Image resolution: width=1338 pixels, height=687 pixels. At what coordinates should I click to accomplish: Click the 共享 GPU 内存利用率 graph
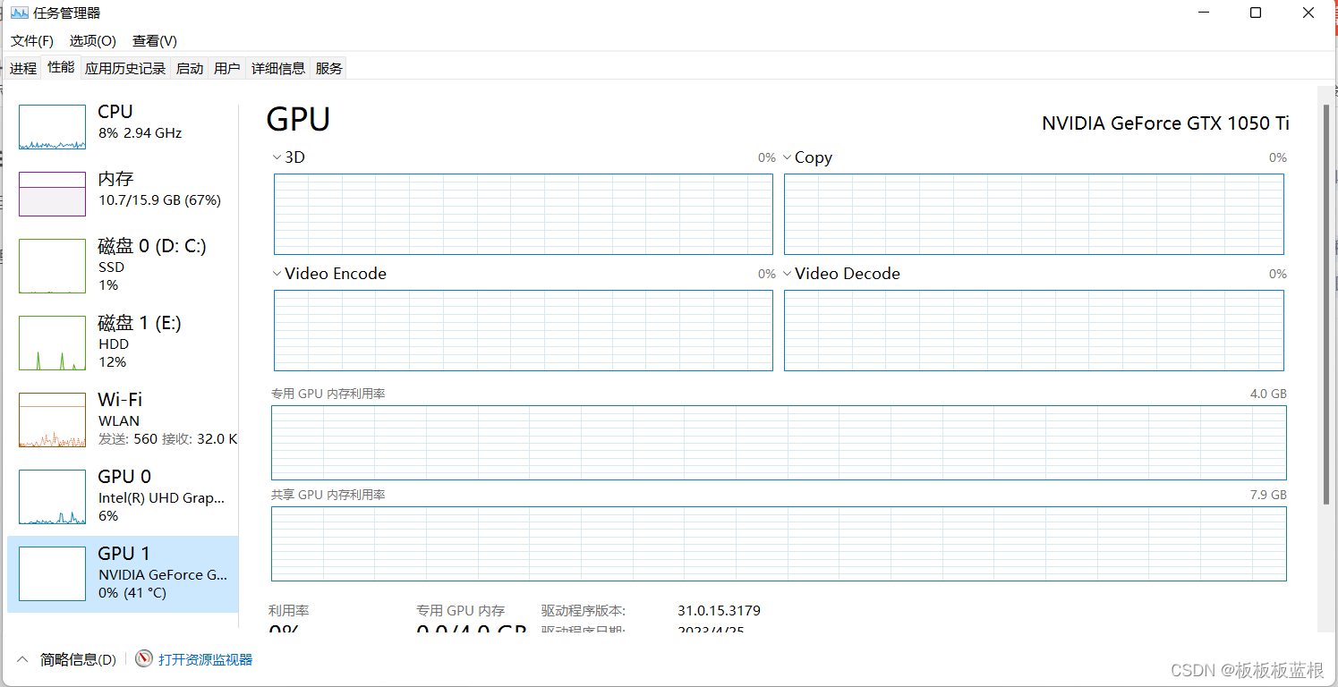click(779, 544)
